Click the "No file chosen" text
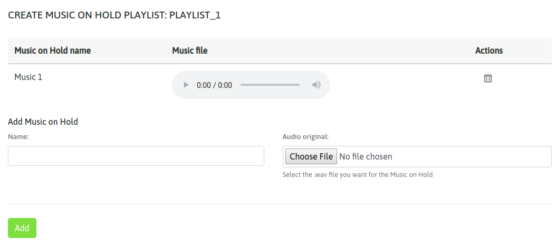Screen dimensions: 556x248 tap(366, 156)
